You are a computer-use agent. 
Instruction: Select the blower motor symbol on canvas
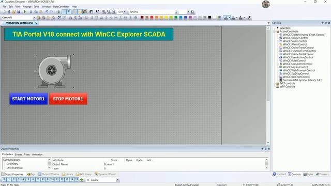[x=54, y=71]
